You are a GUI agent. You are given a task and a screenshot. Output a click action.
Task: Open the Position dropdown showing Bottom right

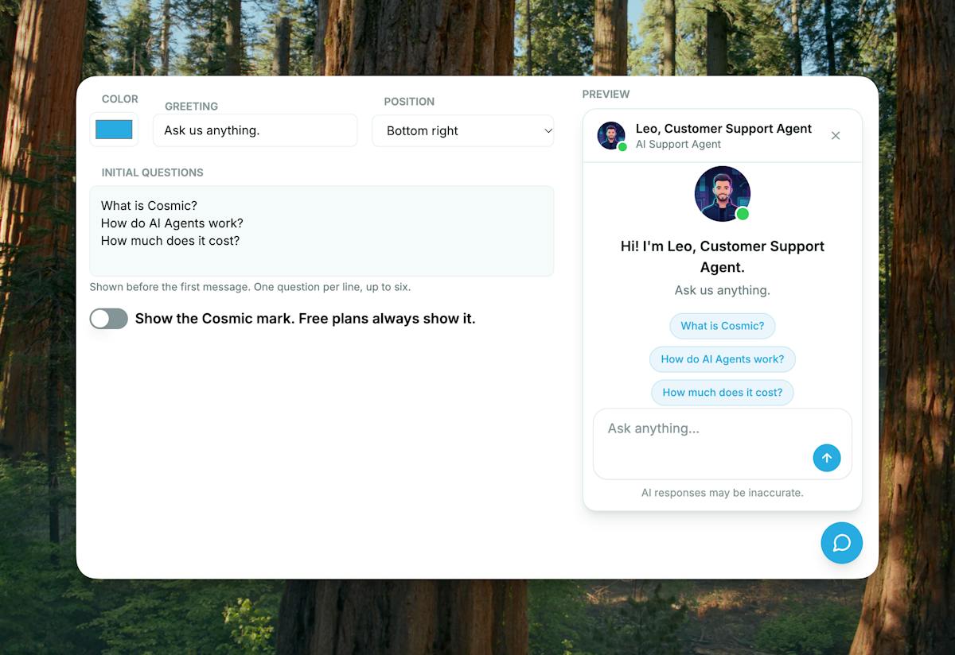(x=463, y=131)
